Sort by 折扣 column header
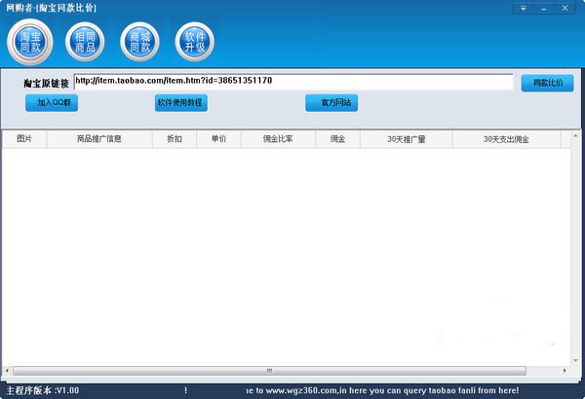 pyautogui.click(x=175, y=139)
